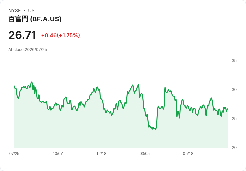Click the line peak just above 12/18 label
The height and width of the screenshot is (171, 246).
(x=97, y=87)
